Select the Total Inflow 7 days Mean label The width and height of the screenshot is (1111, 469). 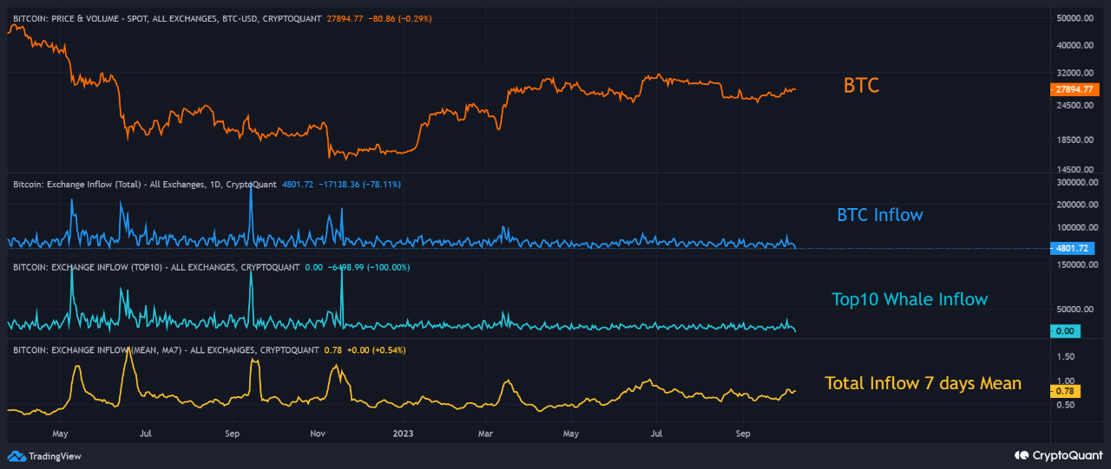point(922,383)
